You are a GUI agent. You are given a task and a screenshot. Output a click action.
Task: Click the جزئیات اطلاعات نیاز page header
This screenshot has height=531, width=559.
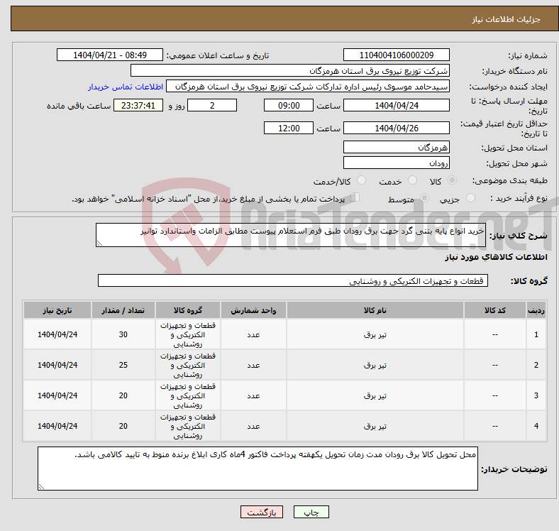tap(507, 19)
